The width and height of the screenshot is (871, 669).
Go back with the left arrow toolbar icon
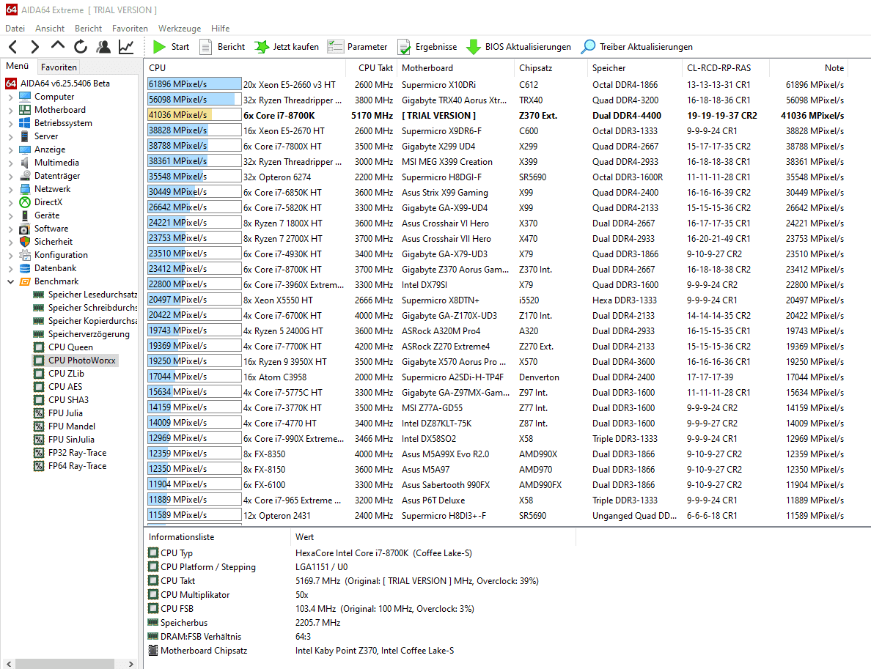tap(14, 47)
